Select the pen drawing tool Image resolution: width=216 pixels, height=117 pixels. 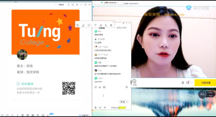pos(83,25)
